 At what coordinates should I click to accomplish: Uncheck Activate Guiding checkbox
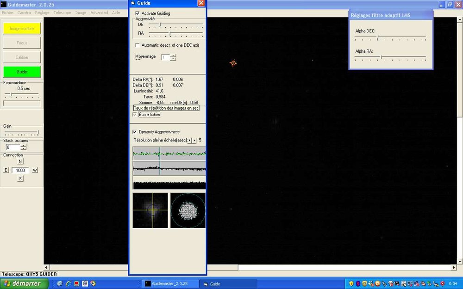138,13
